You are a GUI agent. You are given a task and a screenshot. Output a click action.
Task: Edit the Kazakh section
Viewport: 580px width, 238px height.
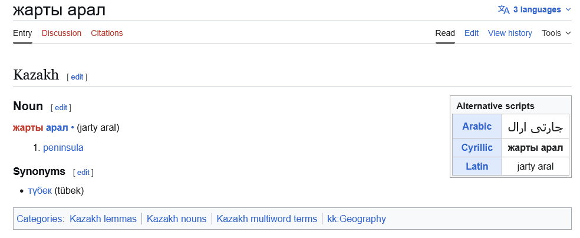coord(77,77)
